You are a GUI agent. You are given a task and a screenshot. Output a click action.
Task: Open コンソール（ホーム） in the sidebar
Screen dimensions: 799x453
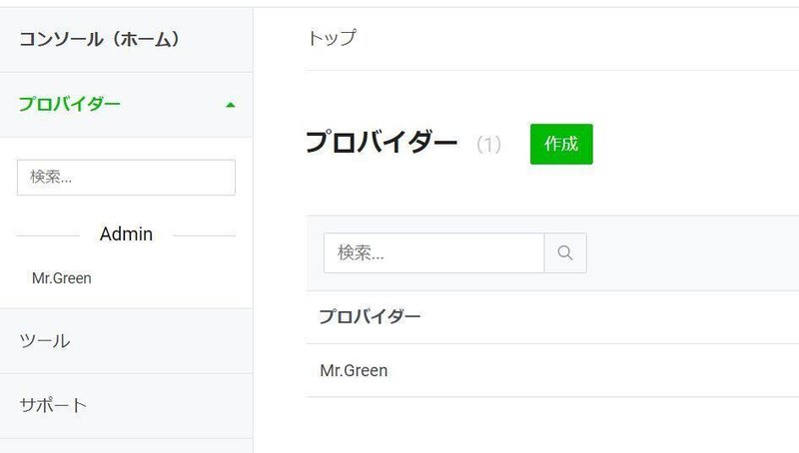coord(99,39)
